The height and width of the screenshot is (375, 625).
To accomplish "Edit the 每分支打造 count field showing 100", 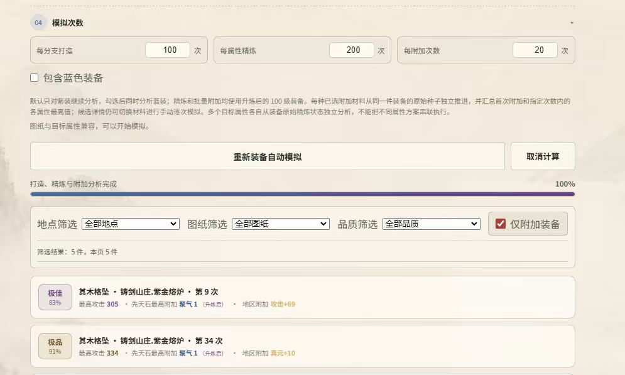I will 168,50.
